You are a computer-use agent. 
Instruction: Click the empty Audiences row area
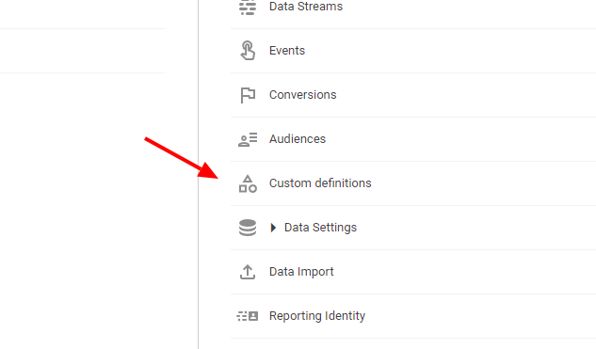[460, 139]
